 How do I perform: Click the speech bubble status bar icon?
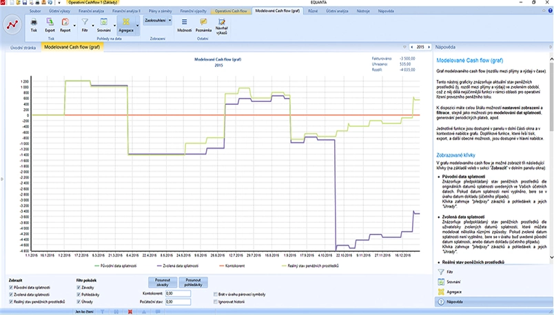pyautogui.click(x=158, y=312)
